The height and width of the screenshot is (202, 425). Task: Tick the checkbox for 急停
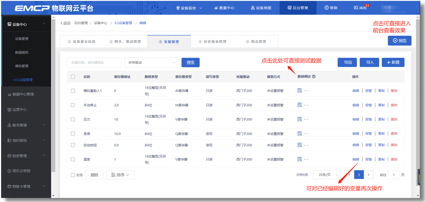[x=73, y=134]
